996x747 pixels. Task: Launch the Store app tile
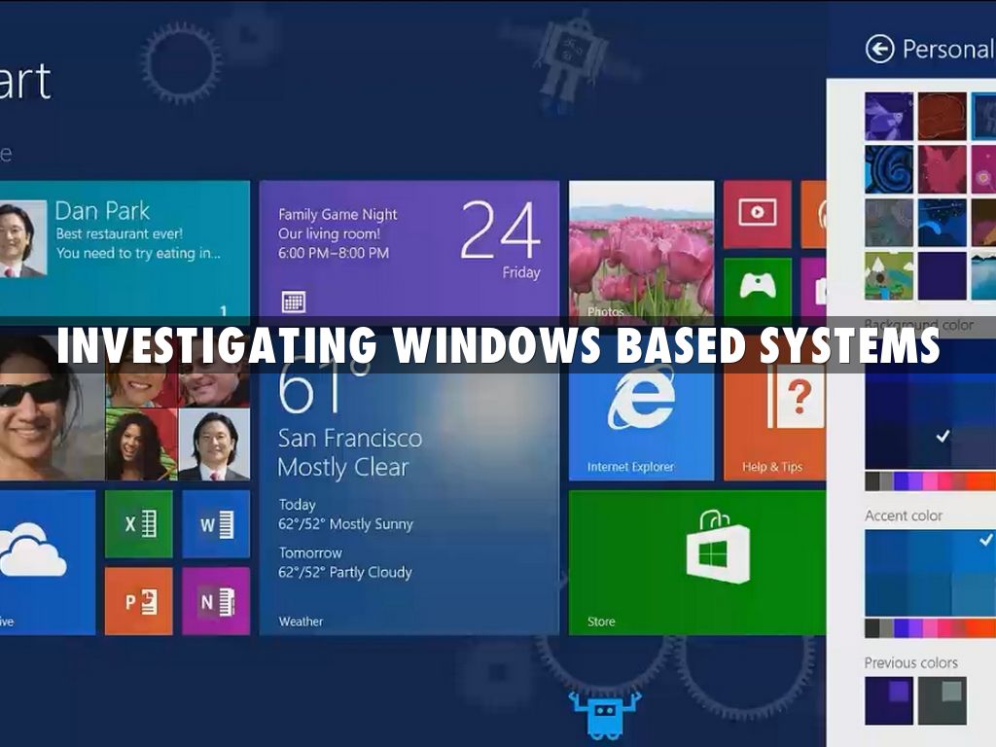695,562
